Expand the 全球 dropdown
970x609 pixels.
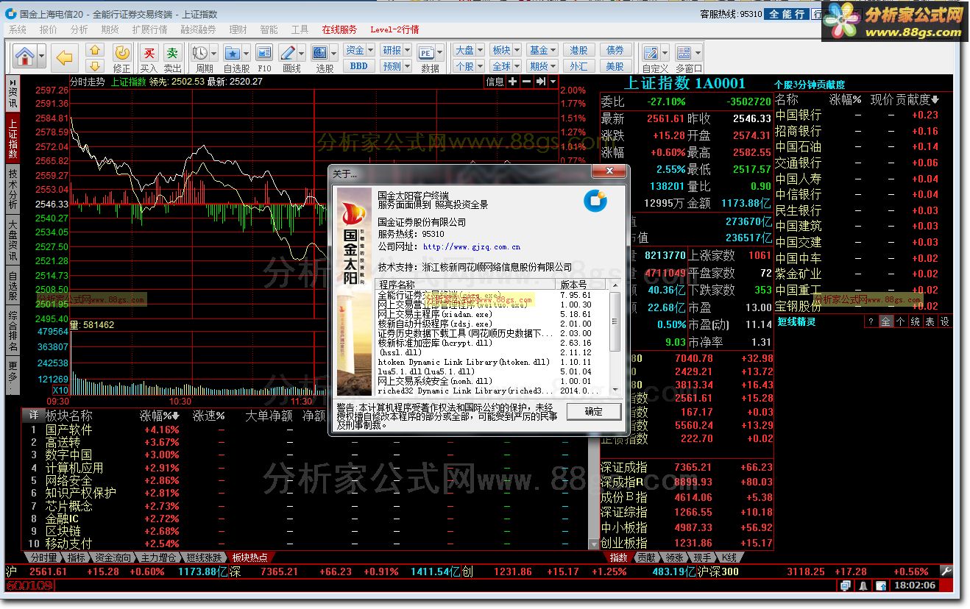(x=517, y=66)
